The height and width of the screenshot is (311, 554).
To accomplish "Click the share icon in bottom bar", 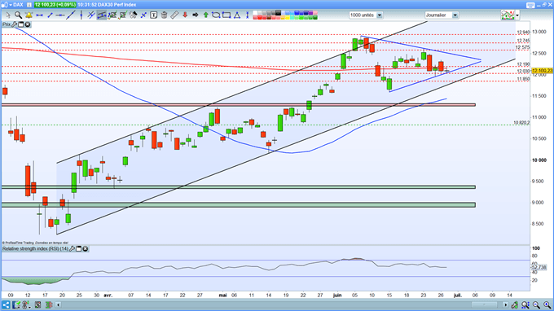I will click(x=6, y=304).
